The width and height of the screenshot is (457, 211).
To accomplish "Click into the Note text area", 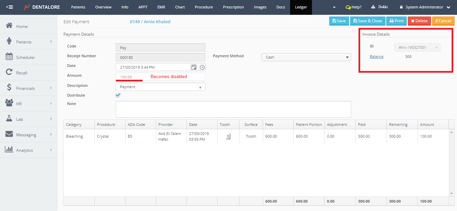I will [x=233, y=109].
